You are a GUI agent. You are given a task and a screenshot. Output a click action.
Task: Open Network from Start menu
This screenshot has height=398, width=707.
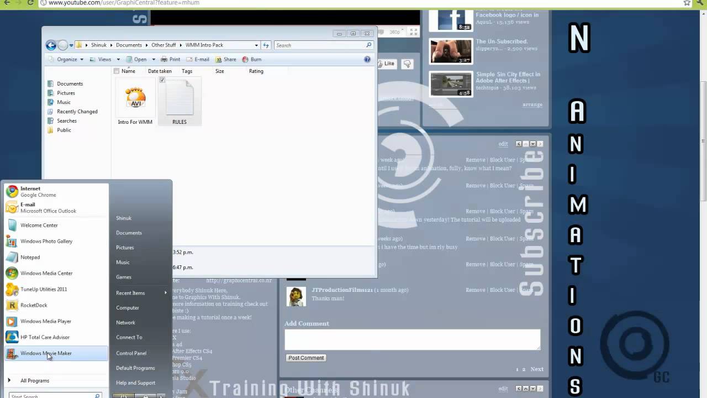pos(125,323)
